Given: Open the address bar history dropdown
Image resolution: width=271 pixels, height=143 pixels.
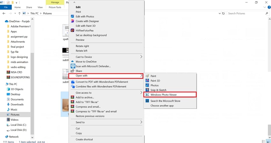Looking at the screenshot, I should [x=219, y=13].
